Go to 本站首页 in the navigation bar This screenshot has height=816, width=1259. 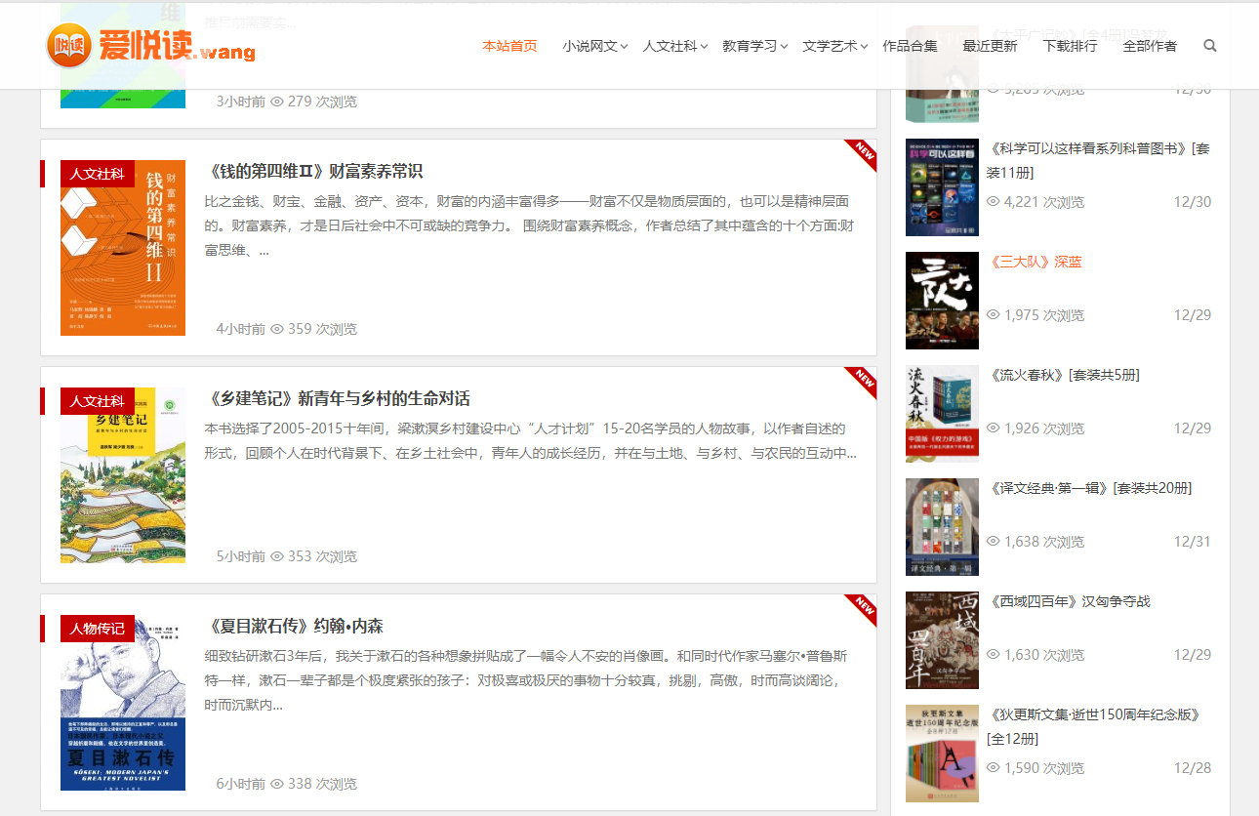(x=509, y=46)
